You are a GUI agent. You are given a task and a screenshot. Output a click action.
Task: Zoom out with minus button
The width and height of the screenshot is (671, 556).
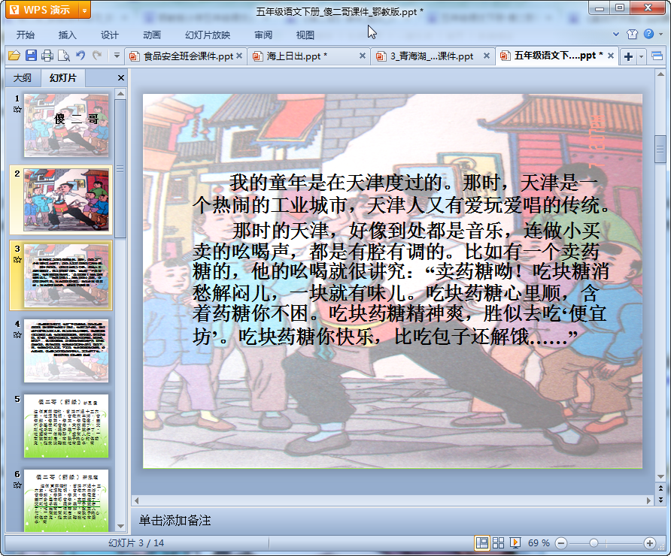[x=561, y=543]
